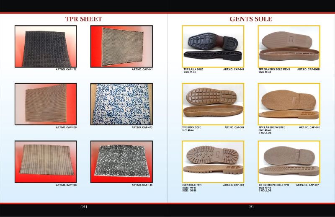335x217 pixels.
Task: Open the TPR Laila Sole photo
Action: click(213, 46)
